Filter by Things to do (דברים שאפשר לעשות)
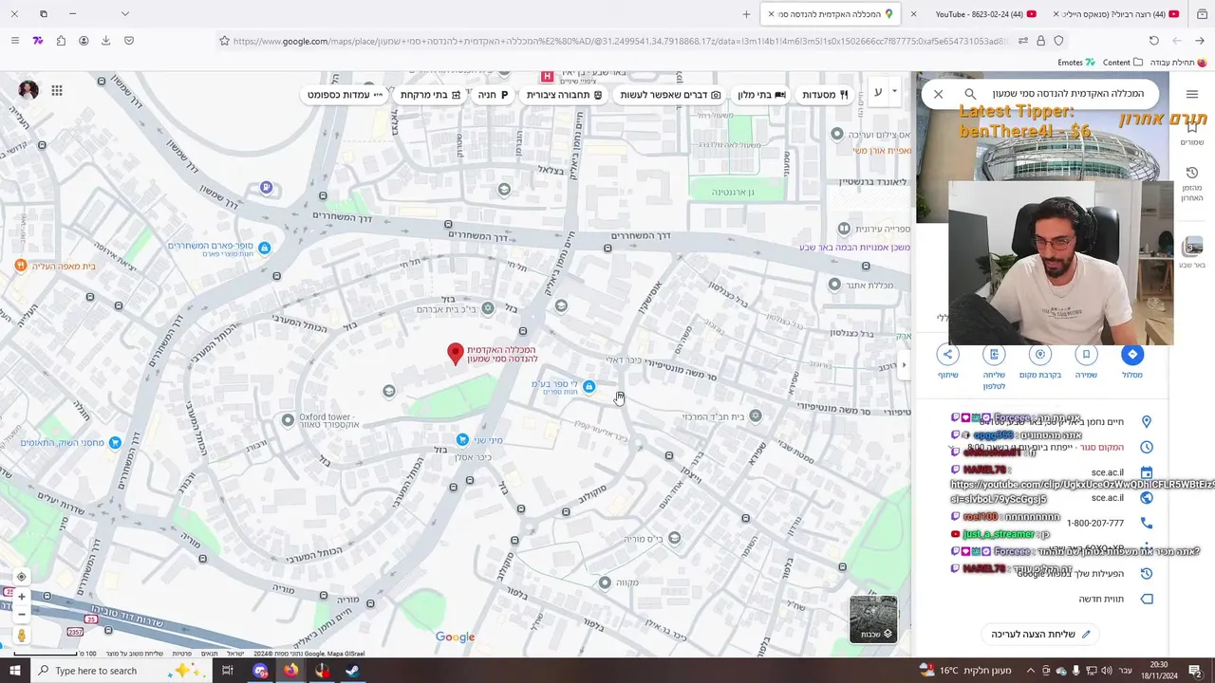 670,95
